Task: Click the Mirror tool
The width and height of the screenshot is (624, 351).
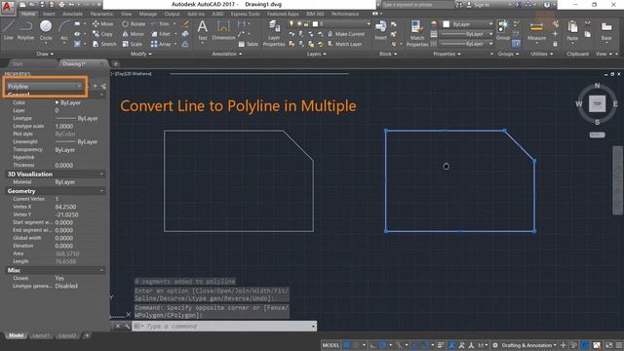Action: point(133,34)
